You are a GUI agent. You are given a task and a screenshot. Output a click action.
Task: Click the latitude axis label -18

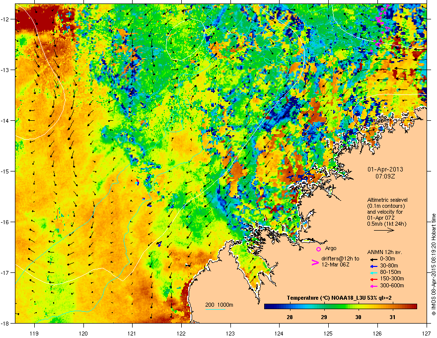(5, 323)
